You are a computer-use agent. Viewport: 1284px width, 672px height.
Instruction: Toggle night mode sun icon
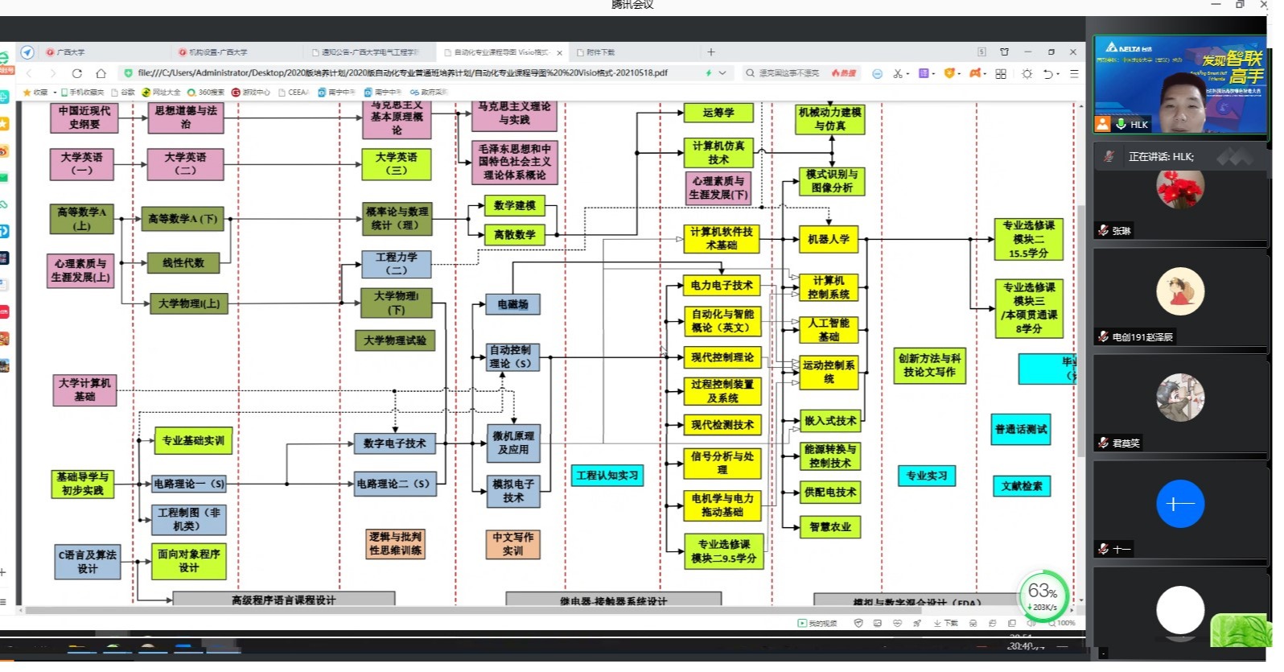pos(1027,73)
